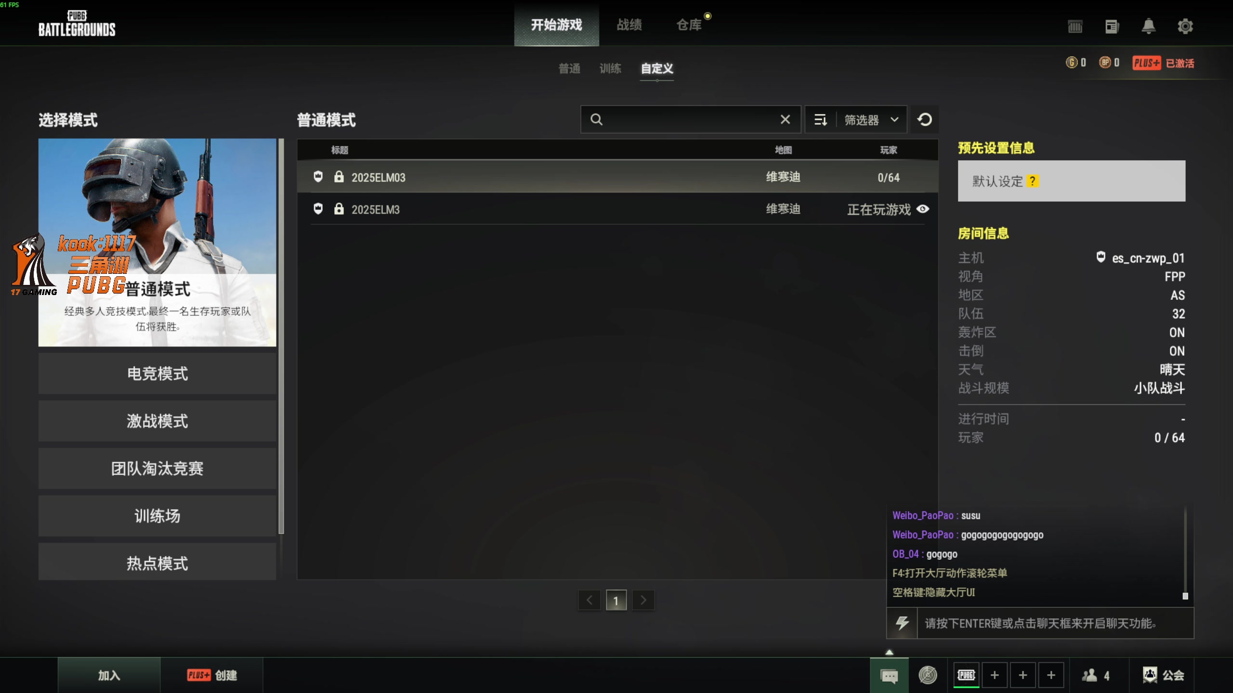Open the 筛选器 filter dropdown
Viewport: 1233px width, 693px height.
(872, 119)
